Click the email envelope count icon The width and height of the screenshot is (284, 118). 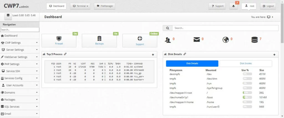pyautogui.click(x=197, y=40)
